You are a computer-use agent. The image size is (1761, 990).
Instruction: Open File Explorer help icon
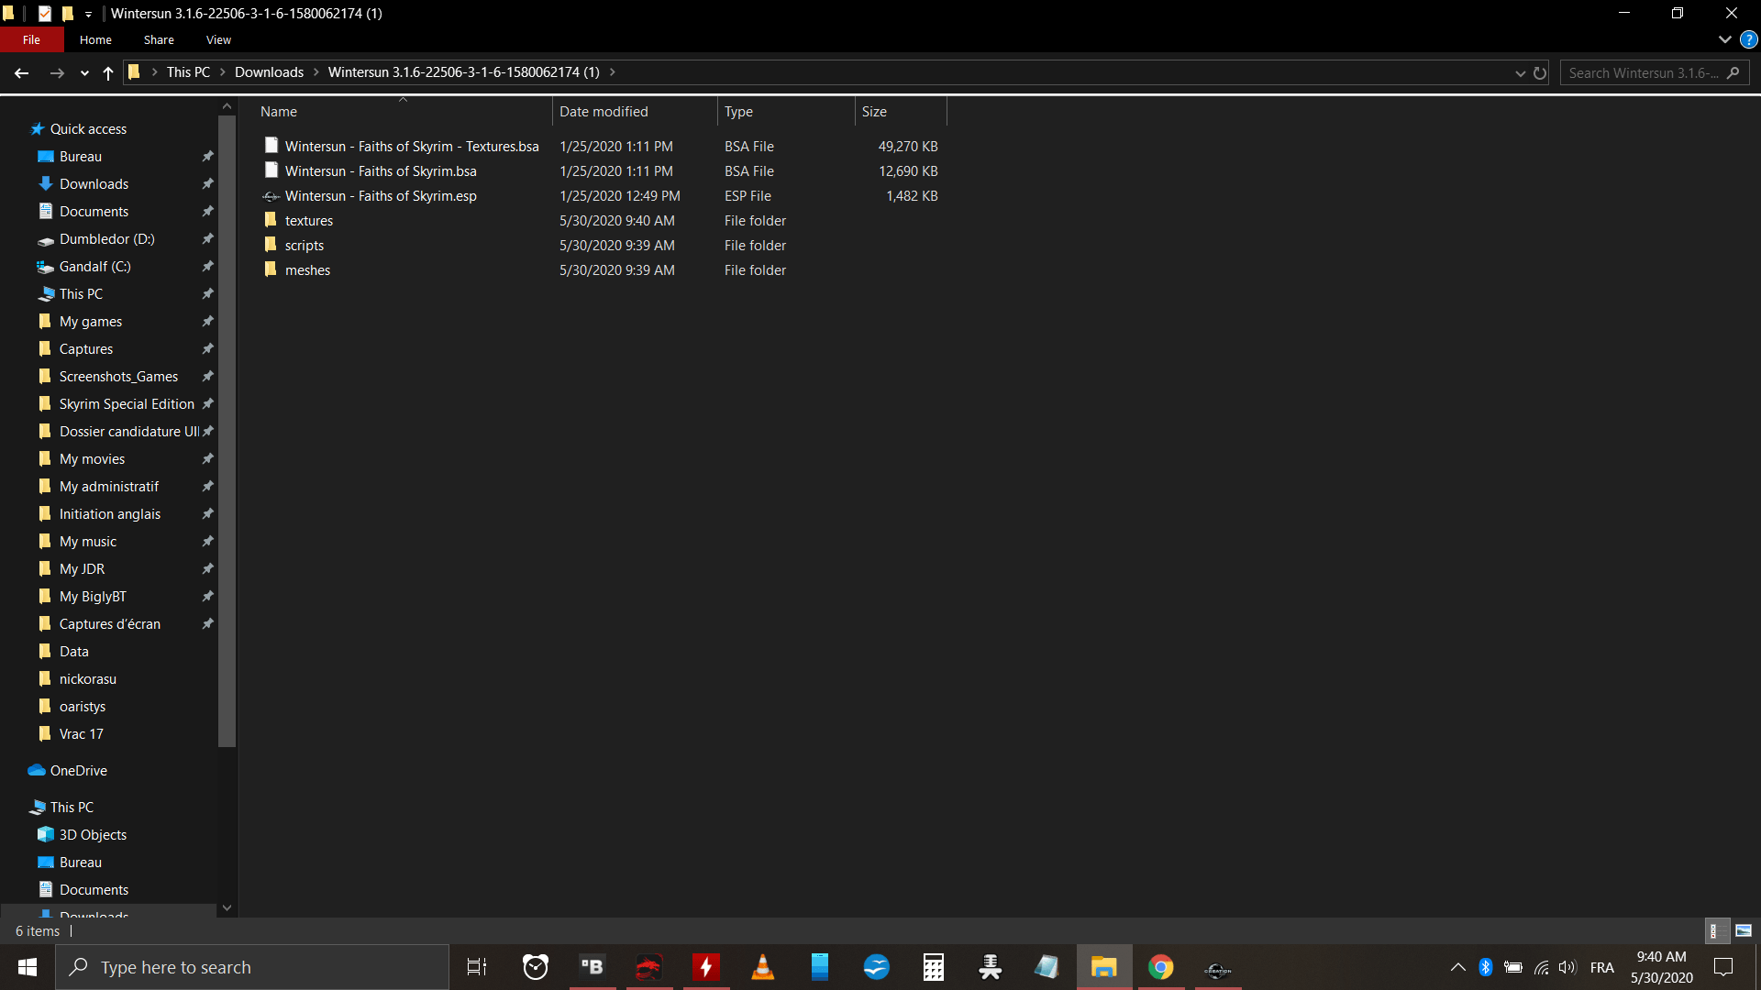tap(1749, 40)
